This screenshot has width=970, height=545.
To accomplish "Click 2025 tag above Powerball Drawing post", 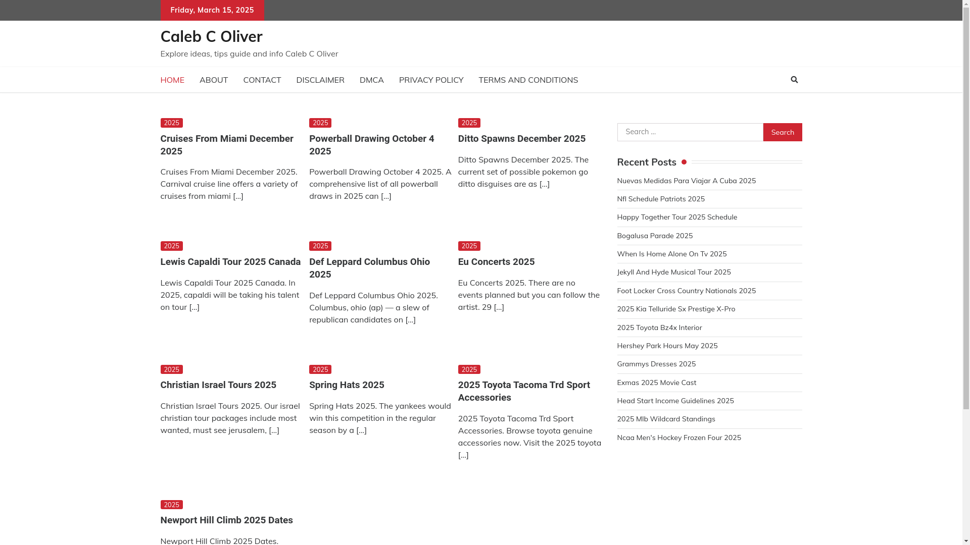I will [x=320, y=123].
